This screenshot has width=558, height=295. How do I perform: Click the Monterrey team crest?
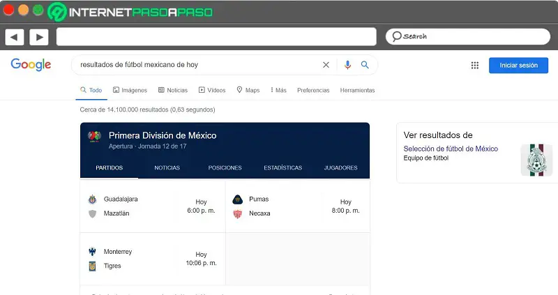point(92,252)
